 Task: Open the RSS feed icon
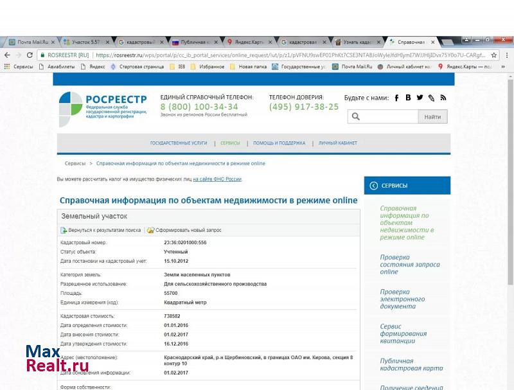(443, 98)
